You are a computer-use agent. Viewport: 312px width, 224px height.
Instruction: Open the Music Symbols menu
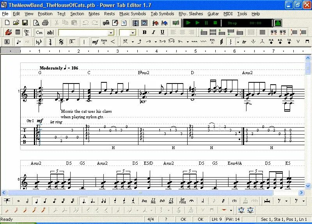133,14
